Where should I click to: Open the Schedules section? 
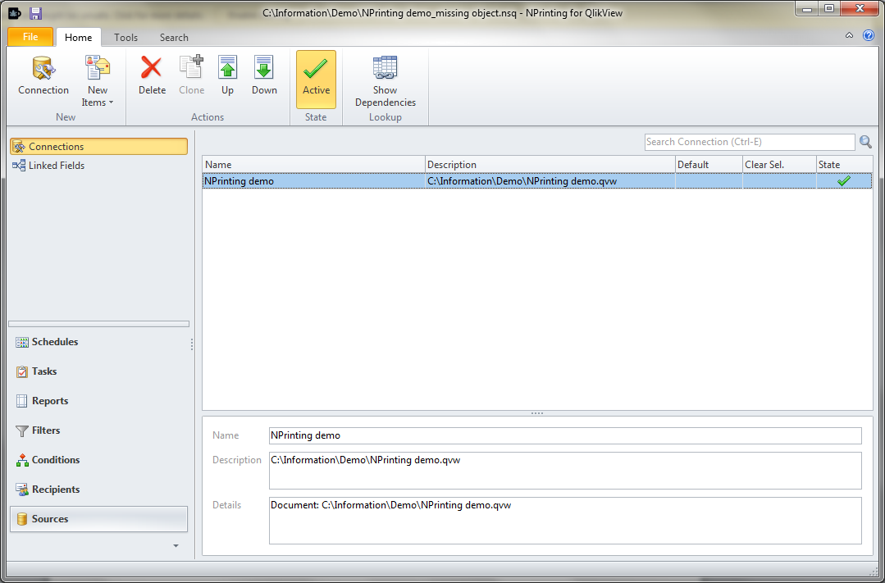coord(98,342)
